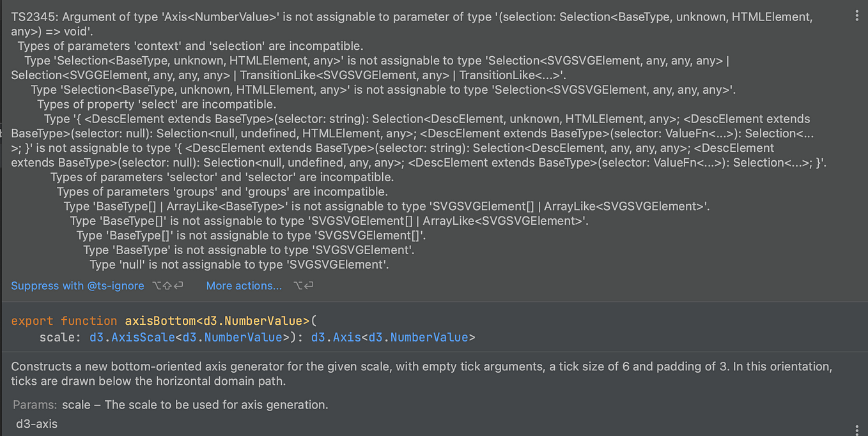Click the Params: scale description line
Image resolution: width=868 pixels, height=436 pixels.
(171, 405)
